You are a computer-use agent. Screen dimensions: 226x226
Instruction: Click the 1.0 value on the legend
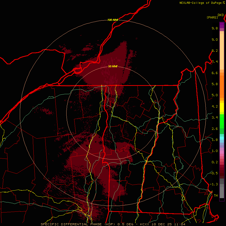(x=215, y=151)
